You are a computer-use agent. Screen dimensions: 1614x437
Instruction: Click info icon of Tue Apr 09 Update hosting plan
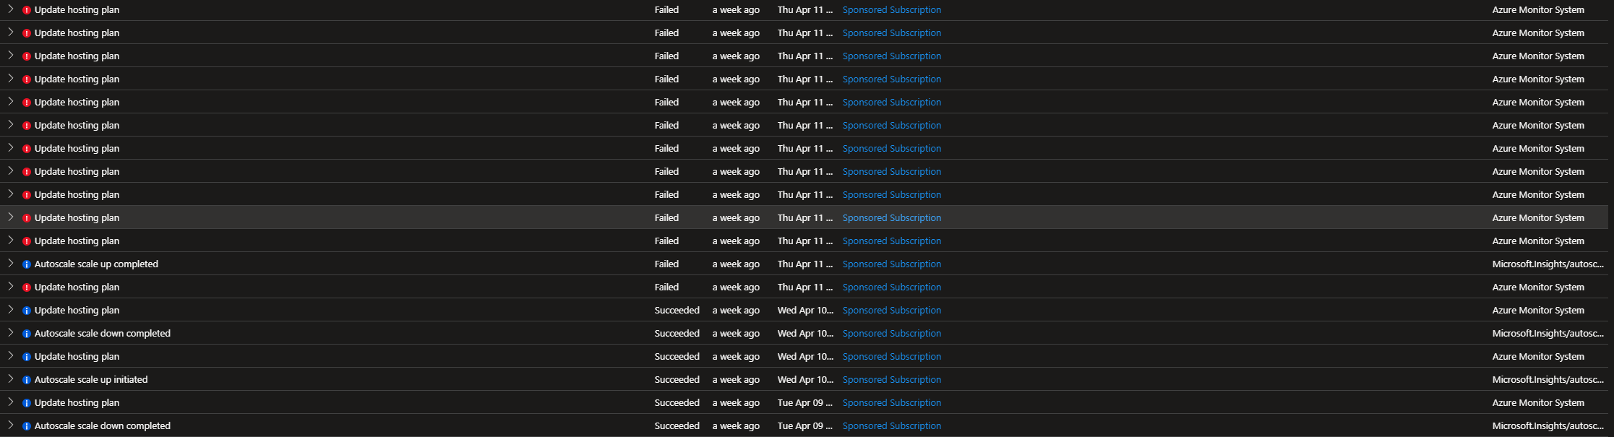coord(27,403)
